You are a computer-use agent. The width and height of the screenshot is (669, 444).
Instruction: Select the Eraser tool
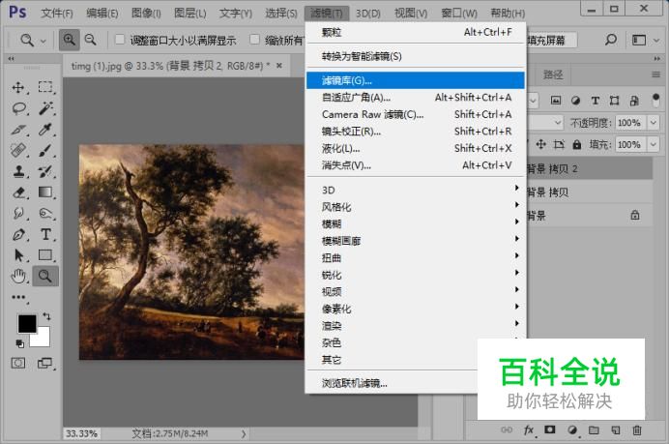point(18,192)
